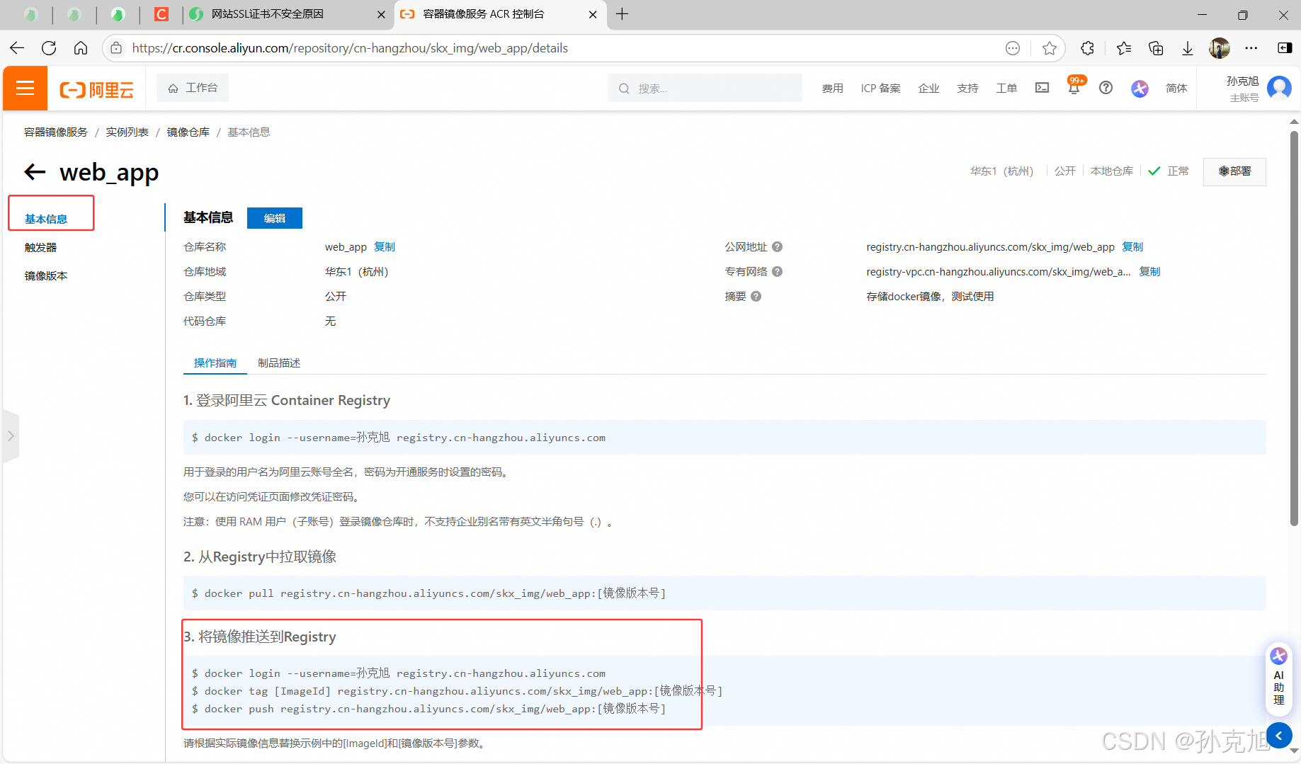
Task: Select 基本信息 in the left sidebar
Action: pyautogui.click(x=46, y=219)
